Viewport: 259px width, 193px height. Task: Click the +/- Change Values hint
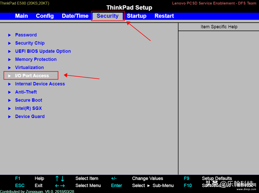click(114, 178)
